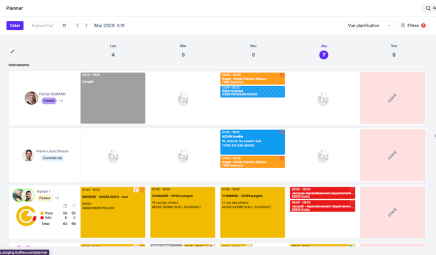Click Equipe 1 second member avatar

29,196
